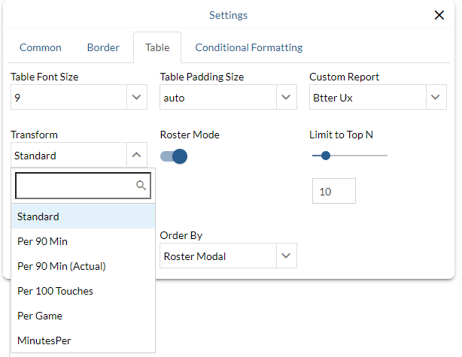The width and height of the screenshot is (462, 357).
Task: Click the Top N number field showing 10
Action: 333,192
